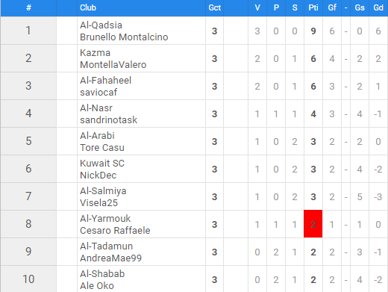388x292 pixels.
Task: Click rank number 1 cell
Action: (x=28, y=31)
